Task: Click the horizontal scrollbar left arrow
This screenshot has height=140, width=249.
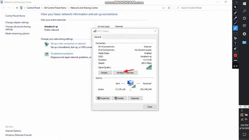Action: pyautogui.click(x=240, y=107)
